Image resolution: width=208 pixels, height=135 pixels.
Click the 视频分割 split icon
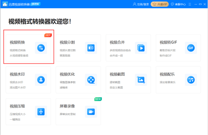(91, 48)
